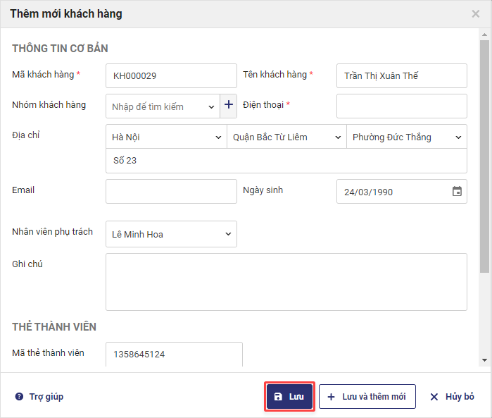Click the Mã thẻ thành viên field
The image size is (492, 418).
pyautogui.click(x=174, y=354)
